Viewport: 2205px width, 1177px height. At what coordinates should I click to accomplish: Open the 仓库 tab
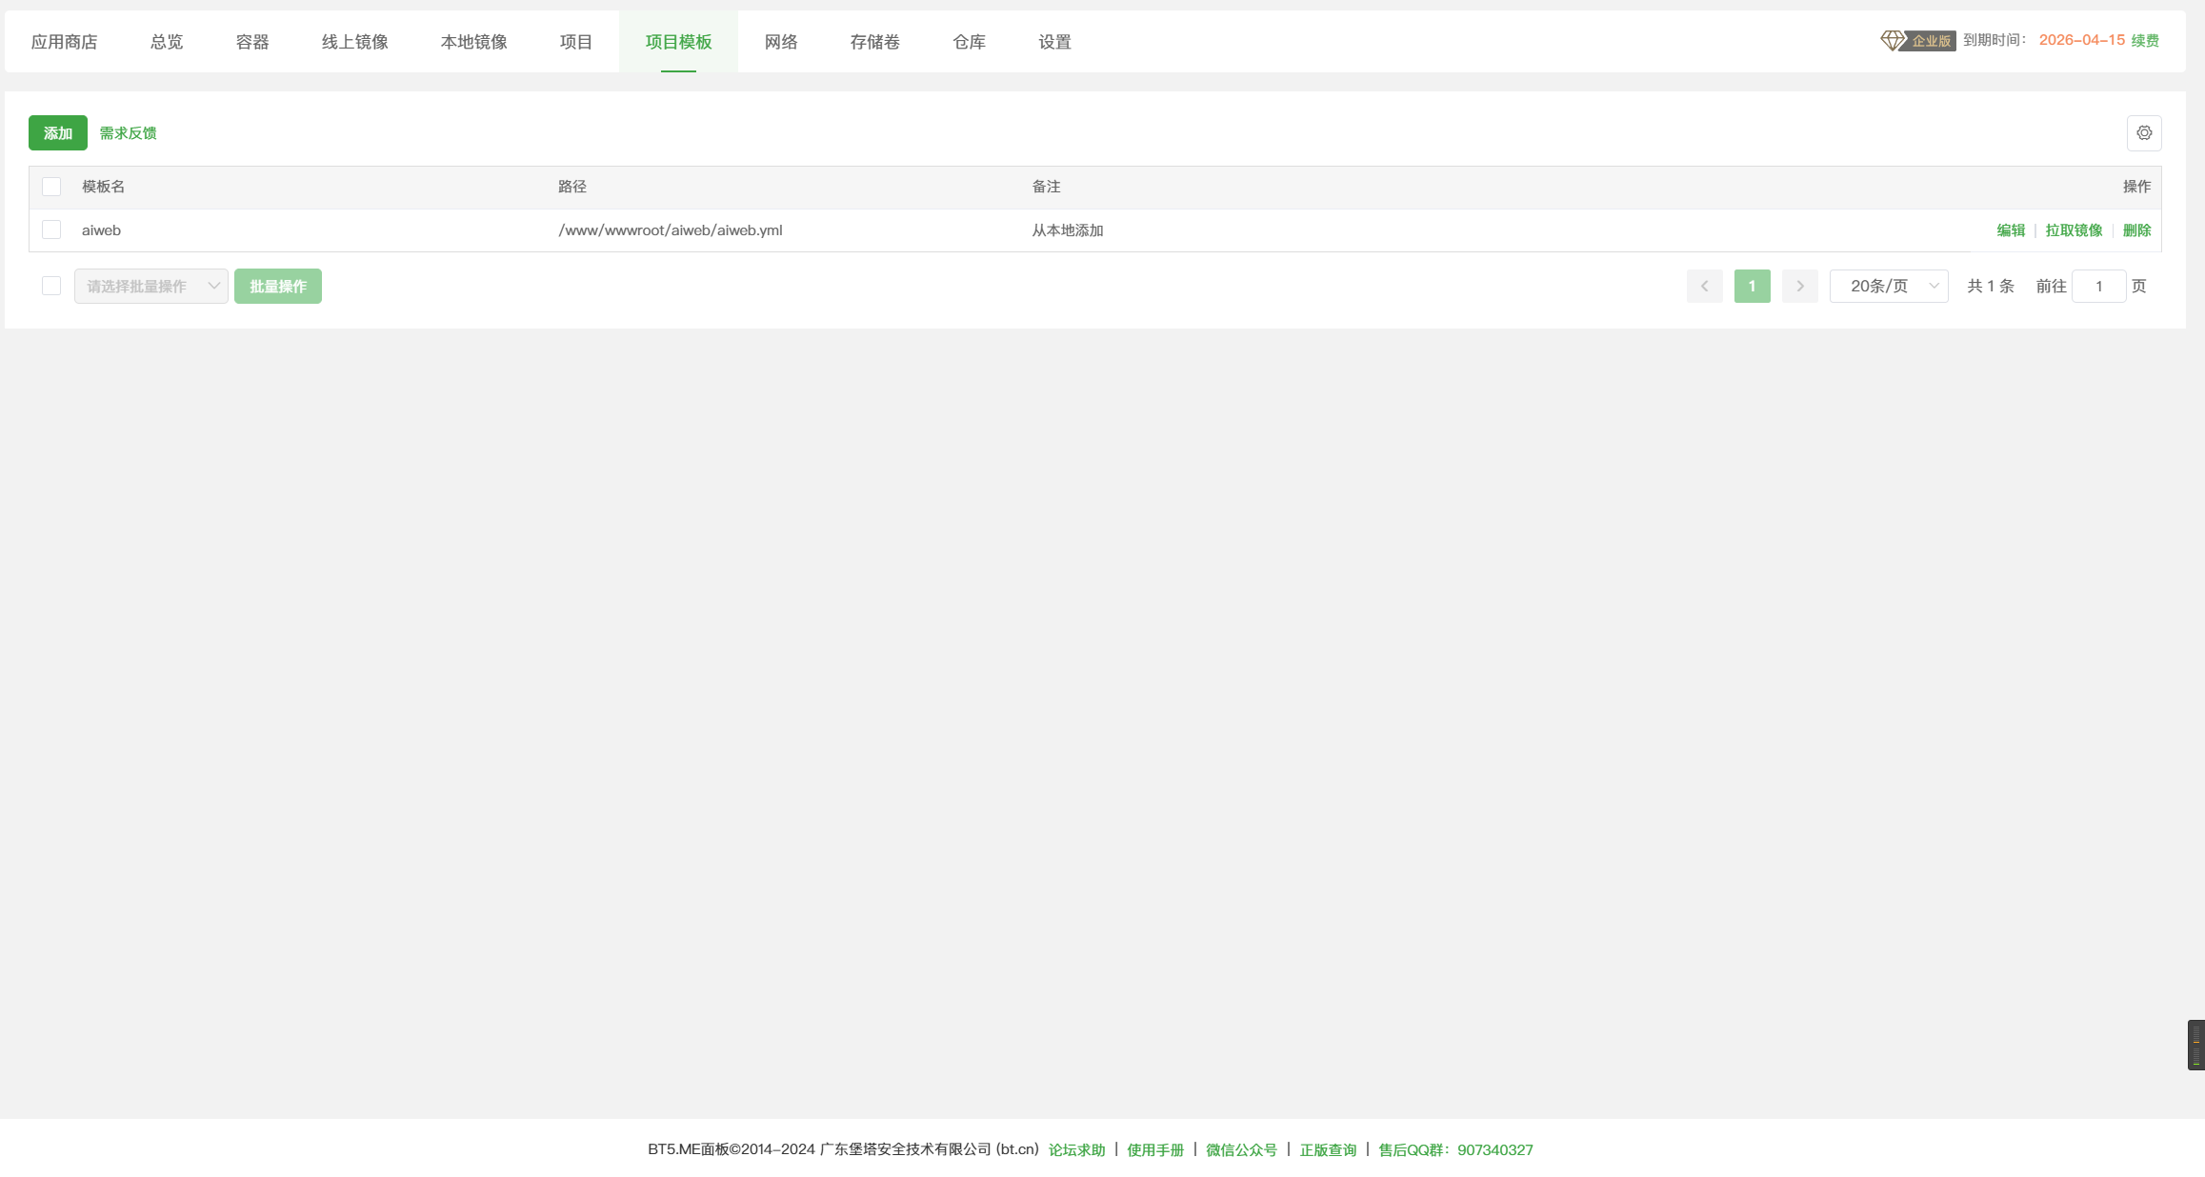pyautogui.click(x=970, y=42)
